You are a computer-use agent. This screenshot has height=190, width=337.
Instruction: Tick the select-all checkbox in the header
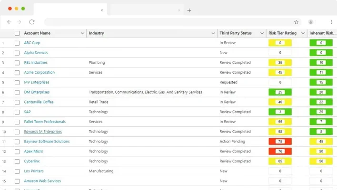point(17,33)
